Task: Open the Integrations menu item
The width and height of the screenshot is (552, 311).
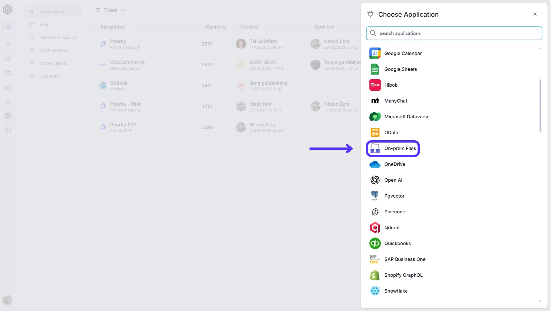Action: [53, 12]
